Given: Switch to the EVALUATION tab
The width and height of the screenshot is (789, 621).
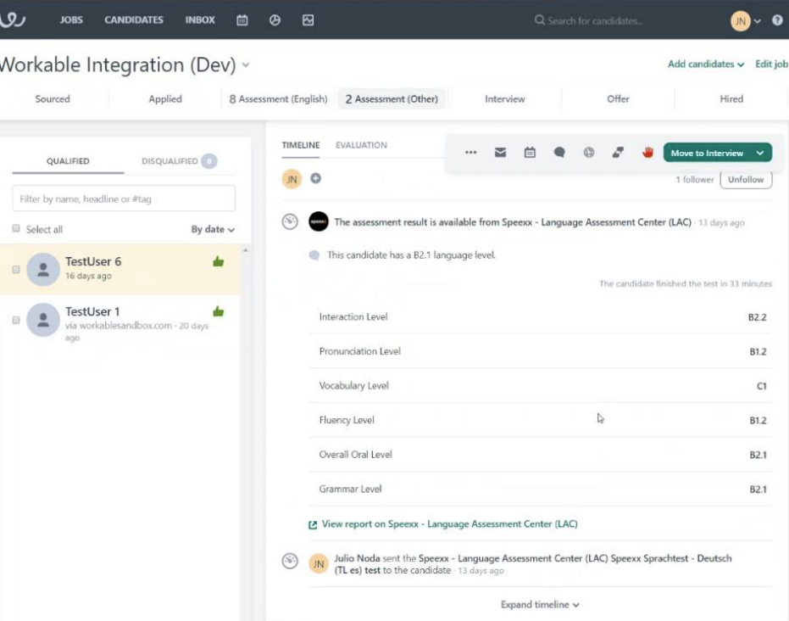Looking at the screenshot, I should [361, 145].
